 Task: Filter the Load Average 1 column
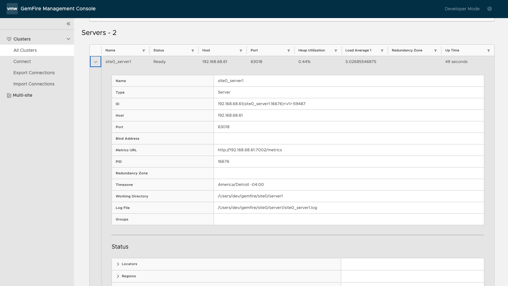382,51
